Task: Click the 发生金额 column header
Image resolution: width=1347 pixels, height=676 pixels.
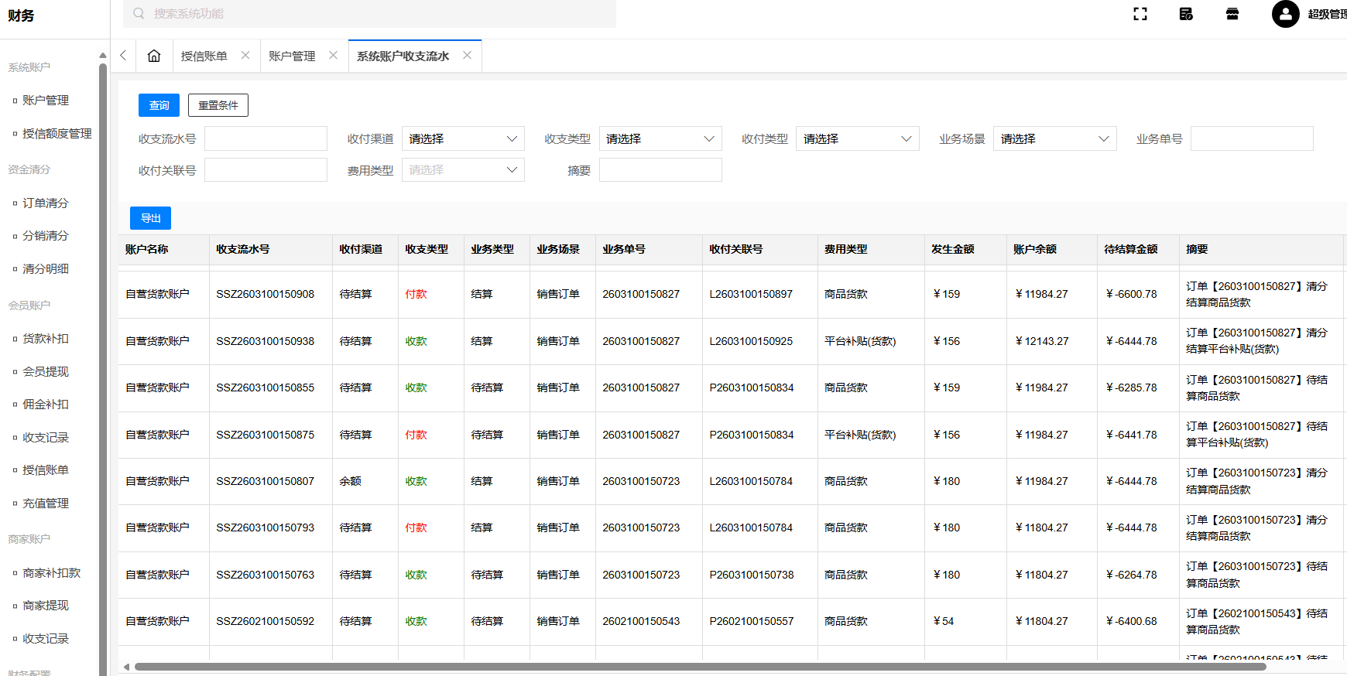Action: (953, 249)
